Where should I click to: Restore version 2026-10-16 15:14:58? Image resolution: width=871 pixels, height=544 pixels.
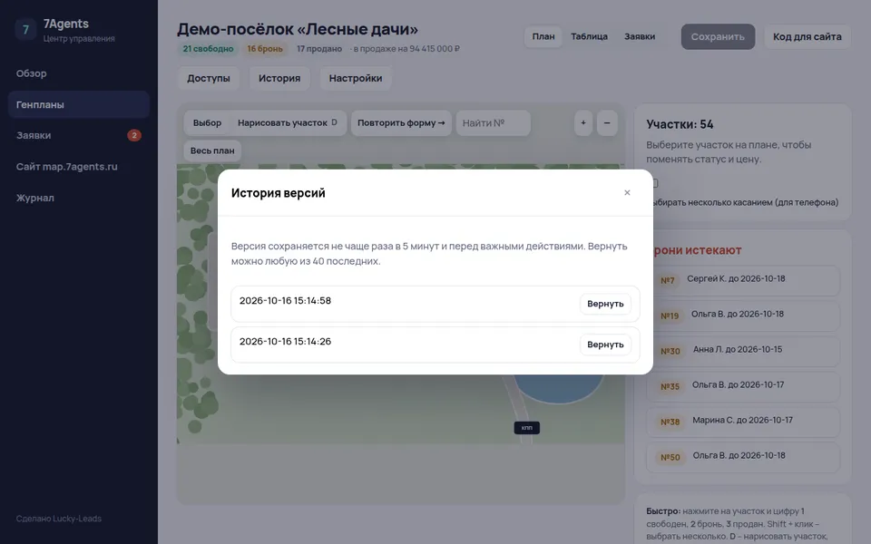(605, 304)
